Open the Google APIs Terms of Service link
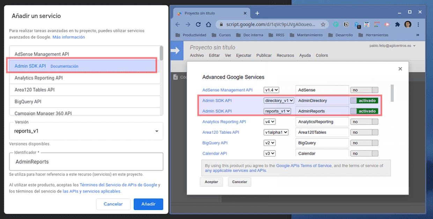 (x=304, y=166)
